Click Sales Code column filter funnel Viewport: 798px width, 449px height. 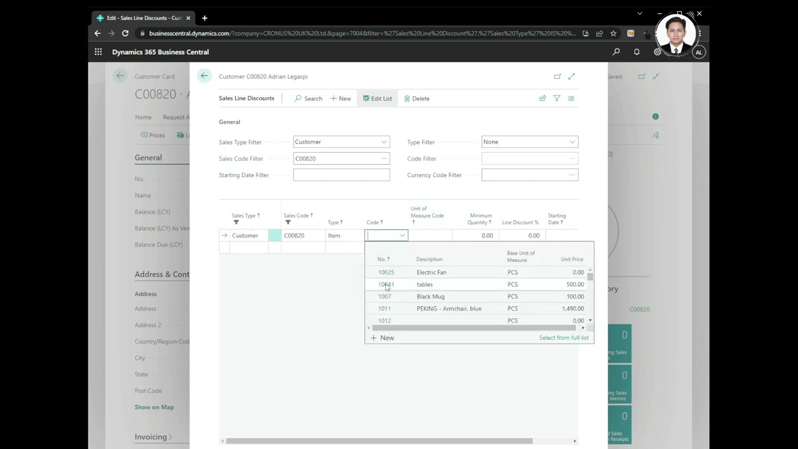[288, 222]
